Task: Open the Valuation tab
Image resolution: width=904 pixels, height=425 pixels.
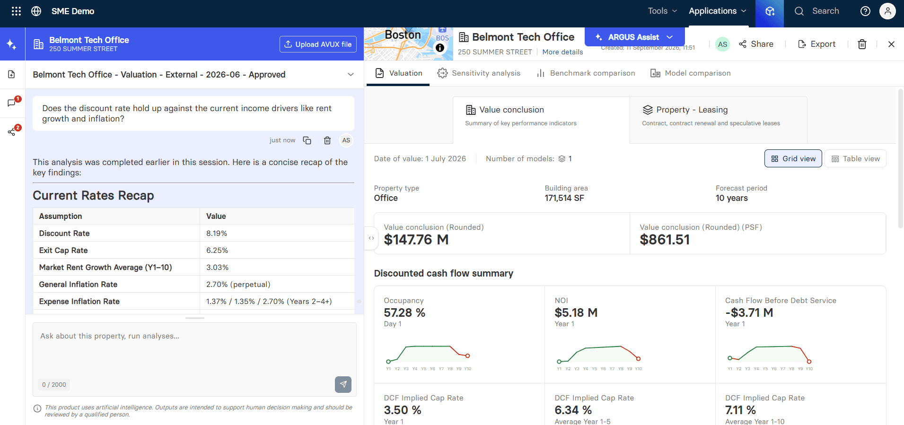Action: point(398,73)
